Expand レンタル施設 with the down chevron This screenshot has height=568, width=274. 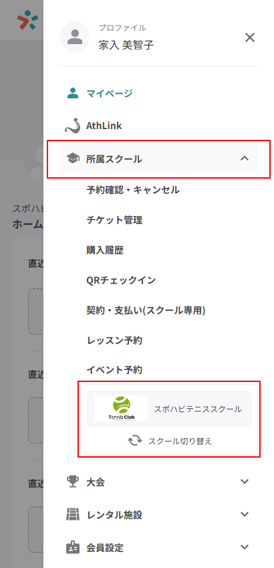(x=245, y=514)
